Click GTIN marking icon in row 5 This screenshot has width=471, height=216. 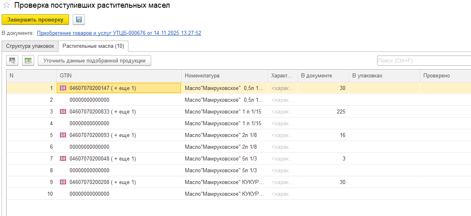point(63,135)
